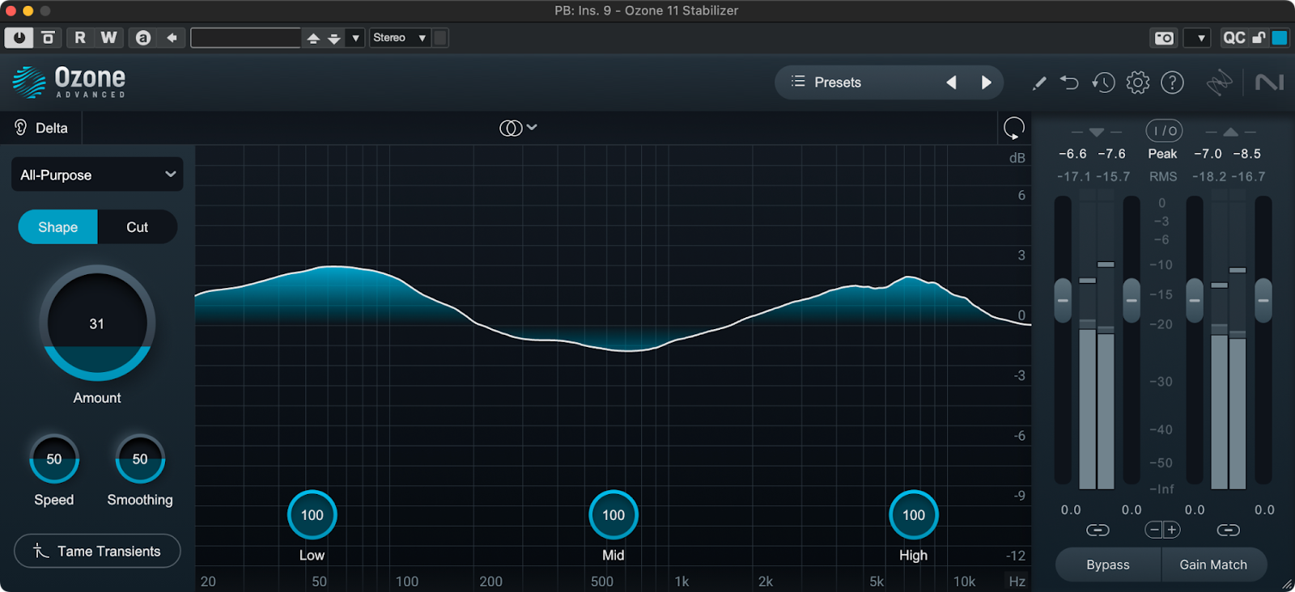Open Ozone settings gear
Image resolution: width=1295 pixels, height=592 pixels.
coord(1138,82)
